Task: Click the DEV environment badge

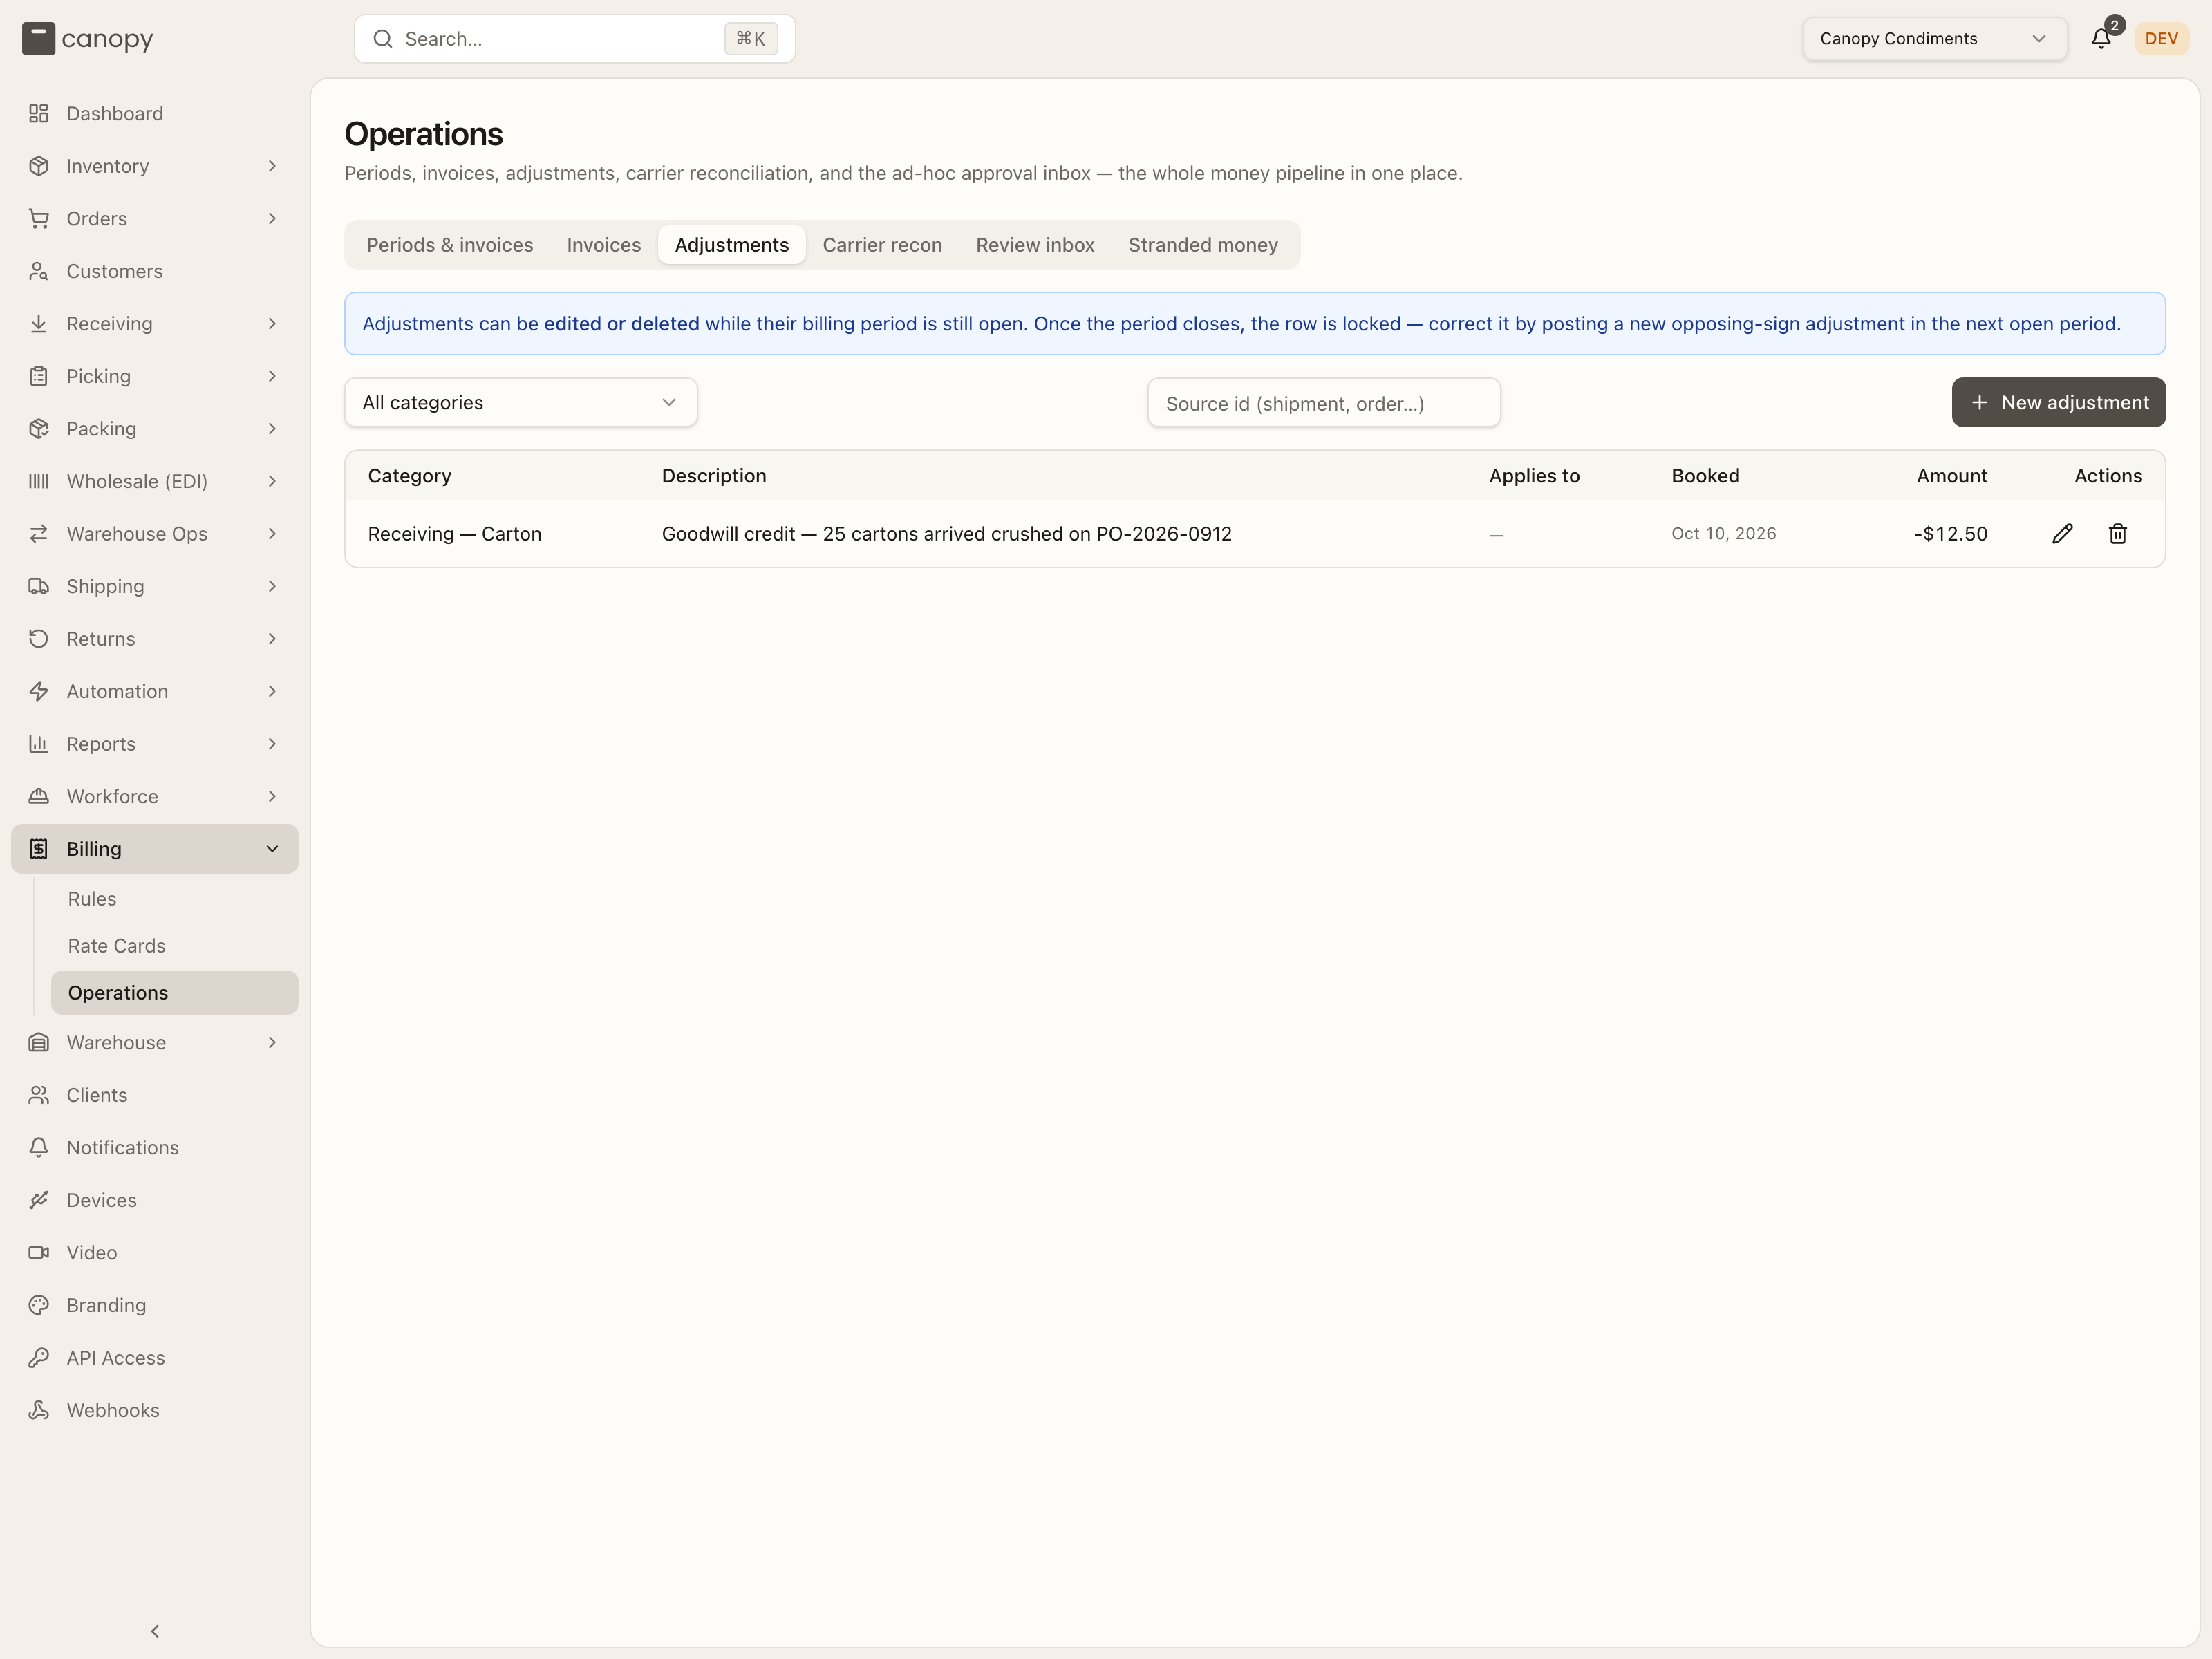Action: tap(2161, 39)
